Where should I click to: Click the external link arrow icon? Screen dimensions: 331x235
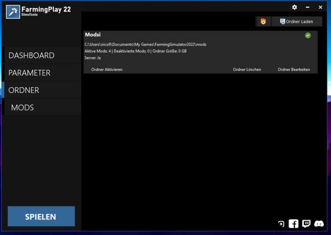[281, 224]
